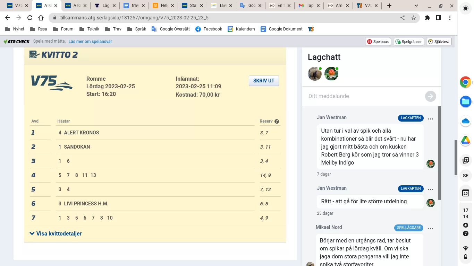This screenshot has height=266, width=474.
Task: Open the tab search dropdown arrow
Action: click(416, 6)
